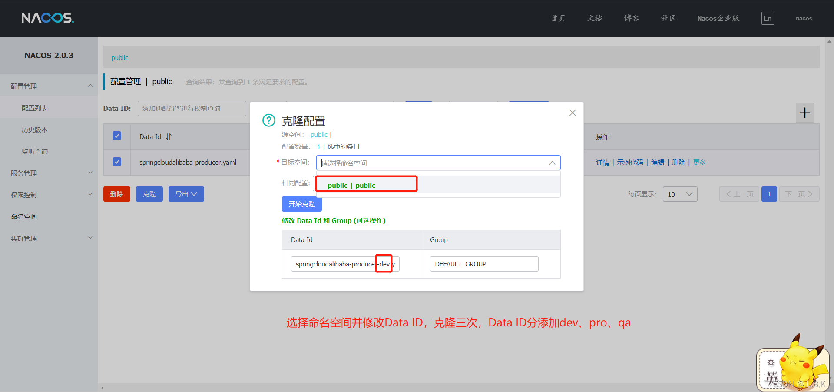Image resolution: width=834 pixels, height=392 pixels.
Task: Open the 导出 export dropdown button
Action: click(x=186, y=194)
